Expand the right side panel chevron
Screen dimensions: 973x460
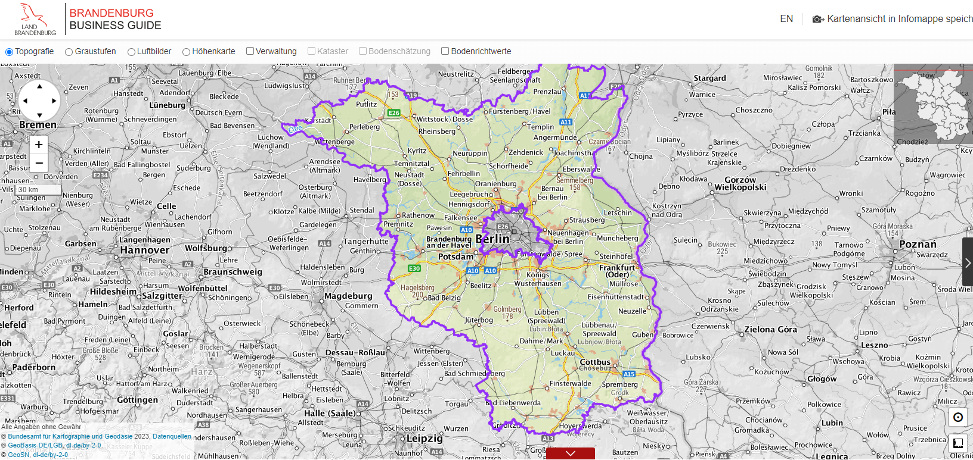coord(967,262)
